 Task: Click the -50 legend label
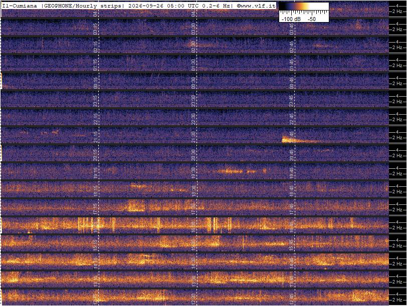click(311, 19)
